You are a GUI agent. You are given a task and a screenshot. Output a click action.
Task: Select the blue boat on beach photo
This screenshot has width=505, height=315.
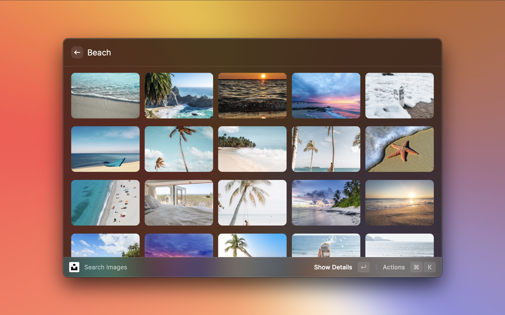tap(105, 149)
